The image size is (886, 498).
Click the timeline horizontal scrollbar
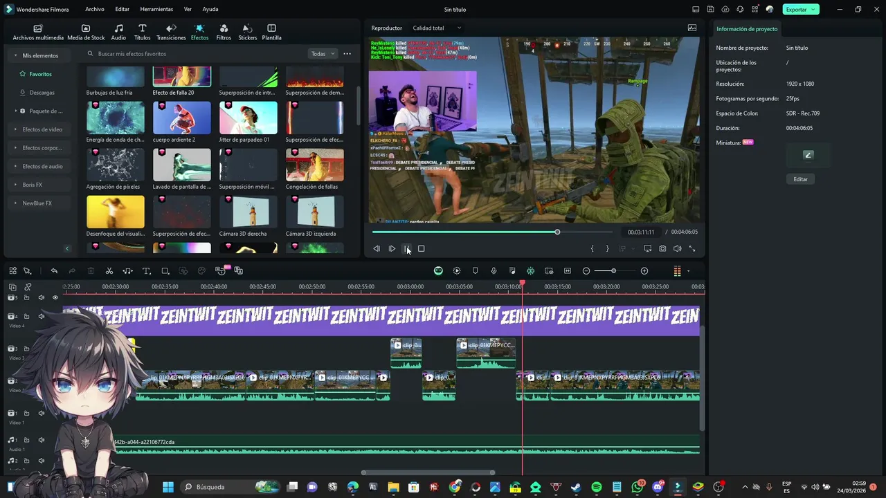[428, 473]
